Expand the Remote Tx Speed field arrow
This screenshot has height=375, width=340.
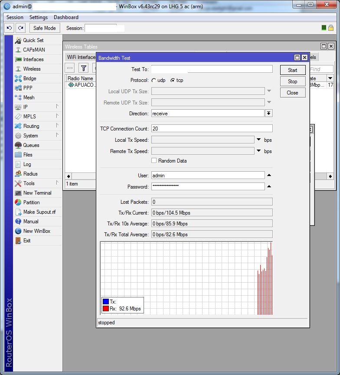click(258, 151)
